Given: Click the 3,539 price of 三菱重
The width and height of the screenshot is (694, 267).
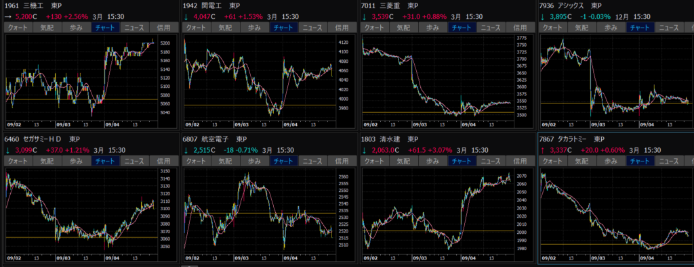Looking at the screenshot, I should [x=380, y=16].
